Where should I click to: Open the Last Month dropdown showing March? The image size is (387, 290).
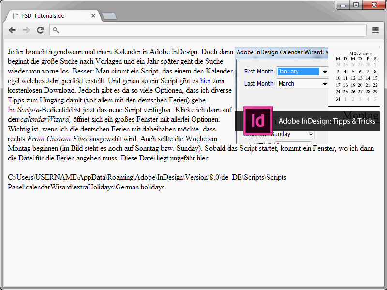click(303, 84)
